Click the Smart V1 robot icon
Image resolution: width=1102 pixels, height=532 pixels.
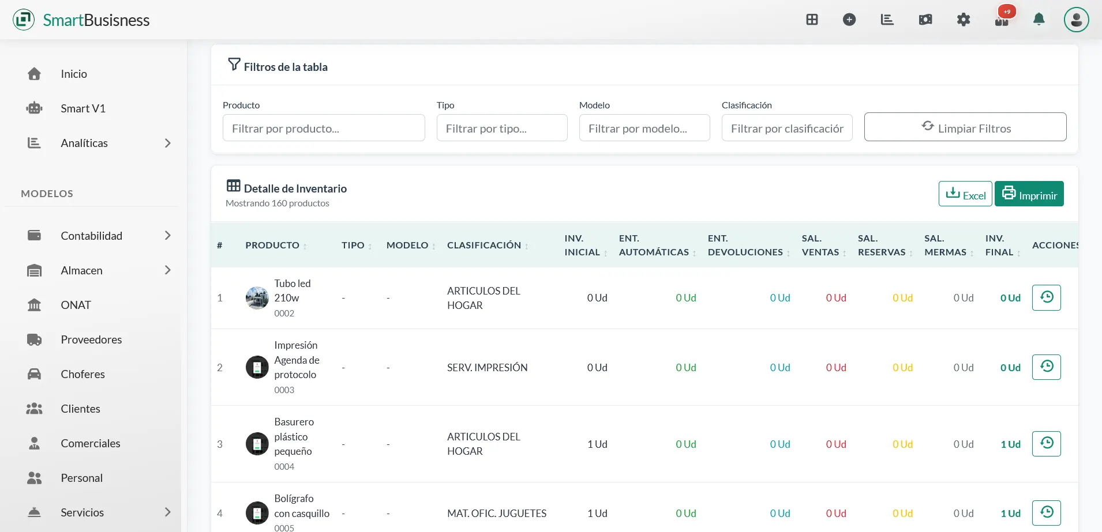(34, 108)
